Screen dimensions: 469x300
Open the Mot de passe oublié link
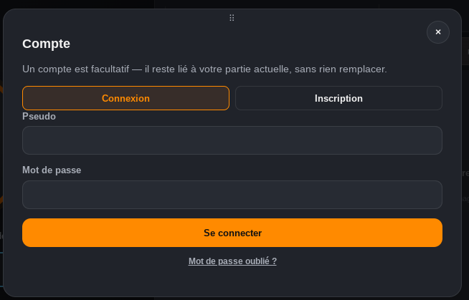point(232,261)
